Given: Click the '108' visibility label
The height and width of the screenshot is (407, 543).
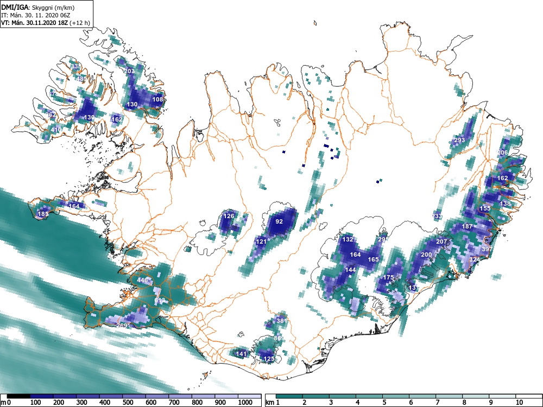Looking at the screenshot, I should pyautogui.click(x=157, y=99).
